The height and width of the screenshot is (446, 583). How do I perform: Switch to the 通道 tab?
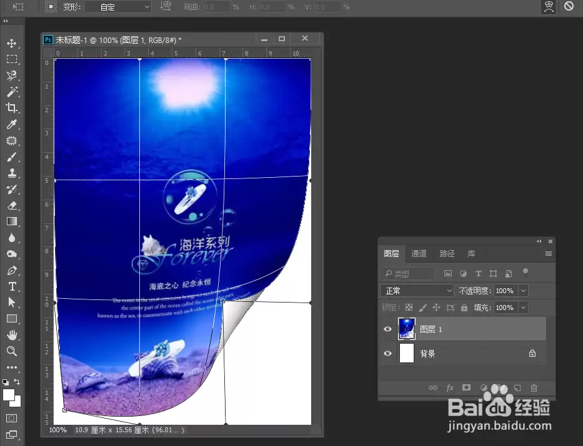419,253
